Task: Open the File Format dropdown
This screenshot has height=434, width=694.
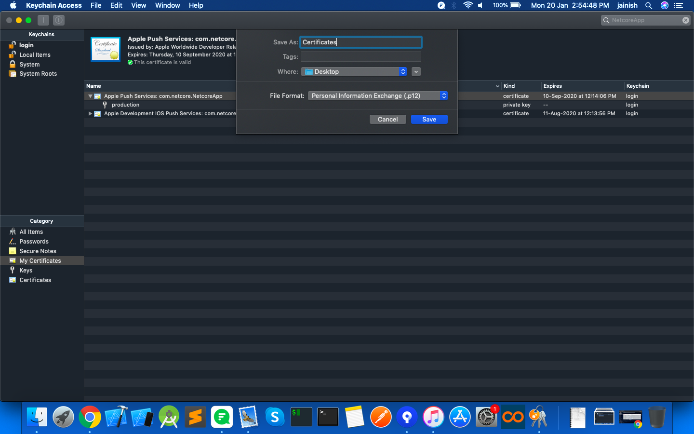Action: tap(378, 96)
